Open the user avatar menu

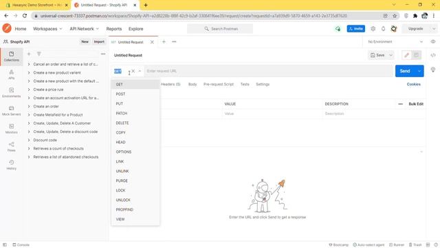click(x=394, y=29)
